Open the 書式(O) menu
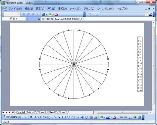 point(62,9)
